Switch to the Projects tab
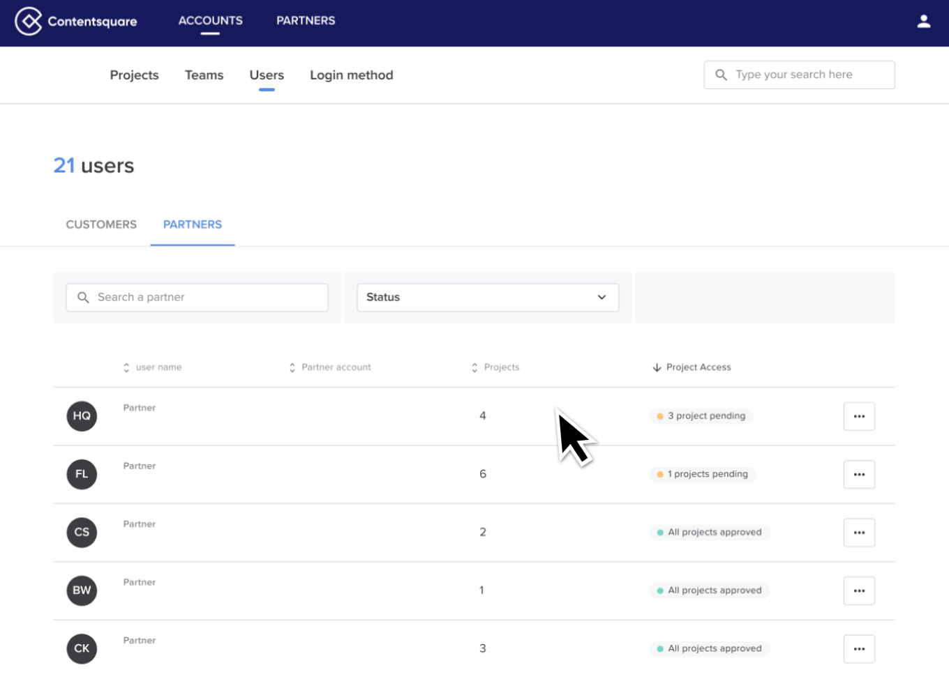Viewport: 949px width, 679px height. (134, 75)
